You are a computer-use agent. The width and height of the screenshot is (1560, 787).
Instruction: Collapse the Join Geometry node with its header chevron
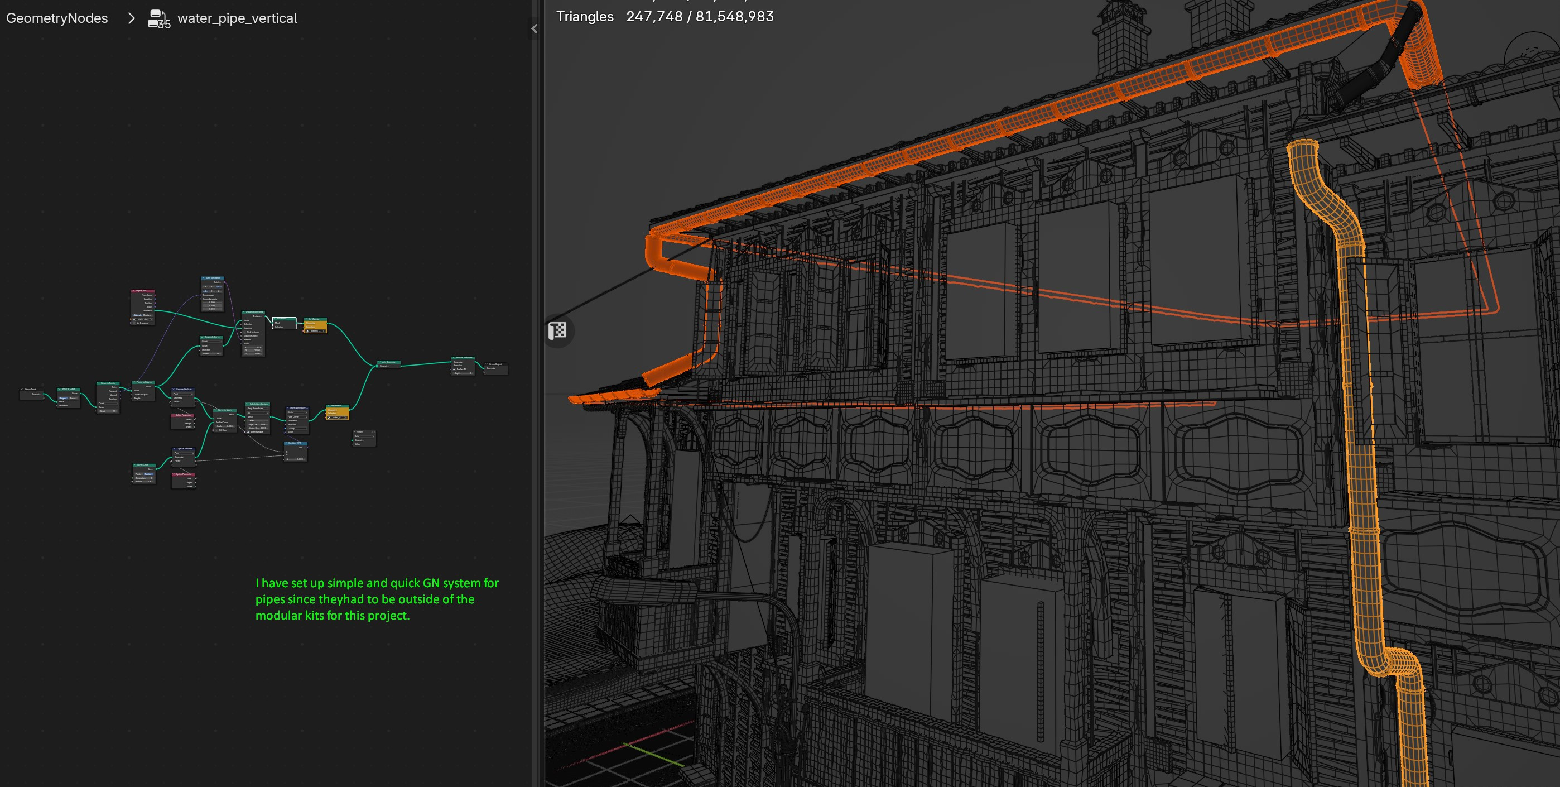point(379,362)
